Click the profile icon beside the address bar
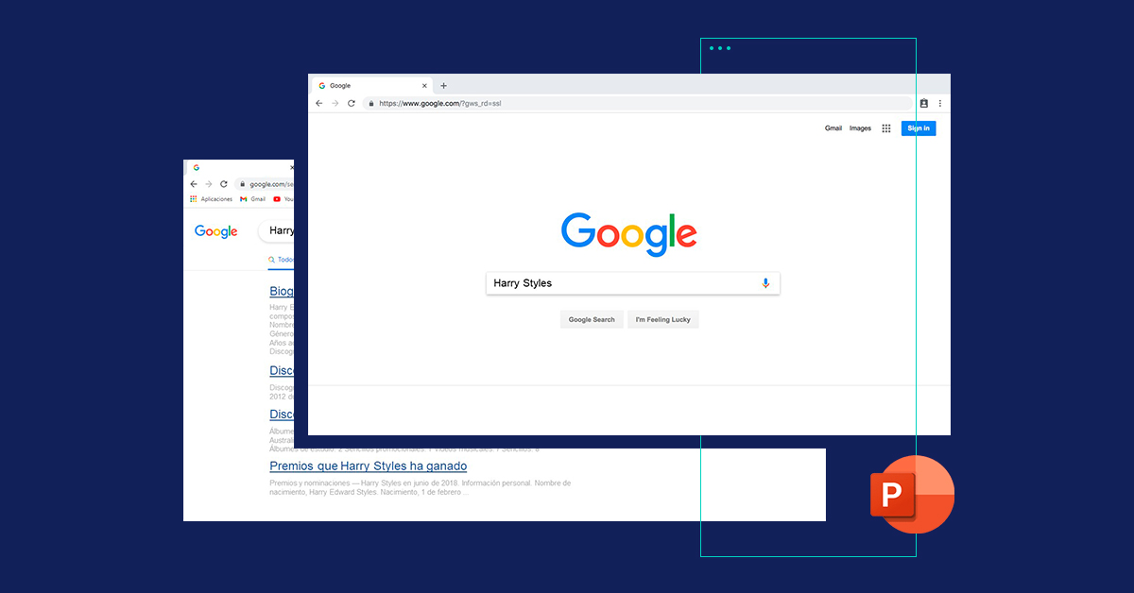 (x=923, y=102)
